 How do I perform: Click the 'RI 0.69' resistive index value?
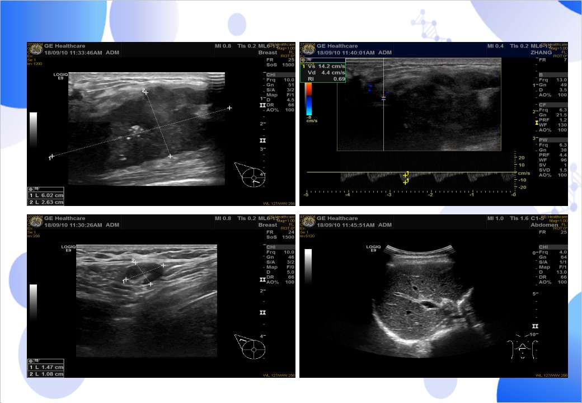326,79
